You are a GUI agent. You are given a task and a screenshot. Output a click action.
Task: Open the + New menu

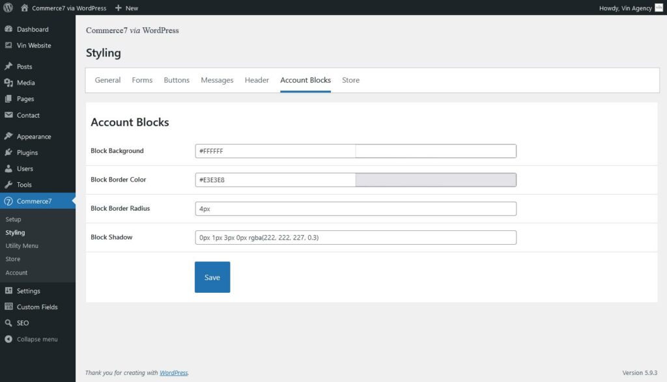(126, 7)
